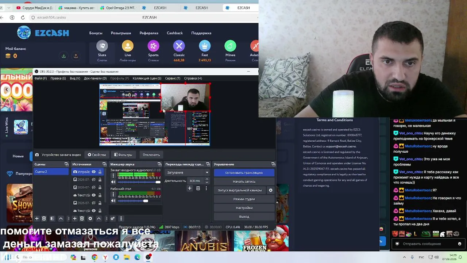Open Yandex Browser from the taskbar
467x263 pixels.
[105, 258]
